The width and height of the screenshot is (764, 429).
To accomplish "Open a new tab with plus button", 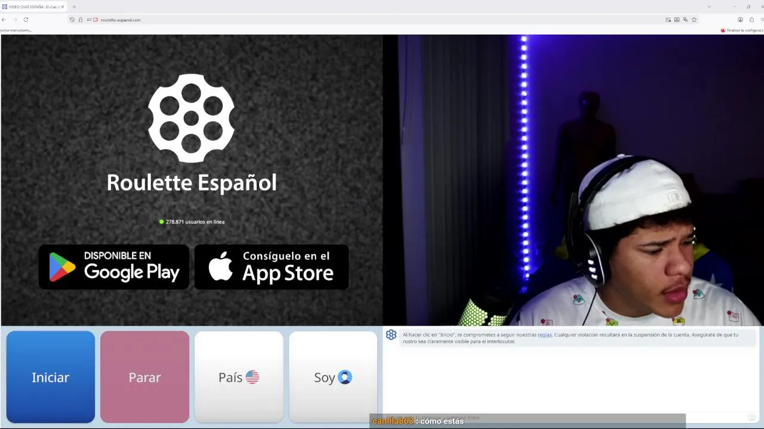I will tap(74, 7).
